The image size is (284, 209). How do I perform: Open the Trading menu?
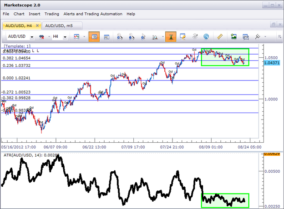point(52,14)
